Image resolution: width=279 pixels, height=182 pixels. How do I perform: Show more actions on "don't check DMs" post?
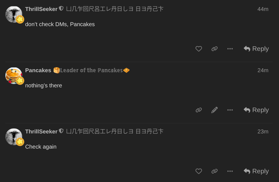coord(230,49)
